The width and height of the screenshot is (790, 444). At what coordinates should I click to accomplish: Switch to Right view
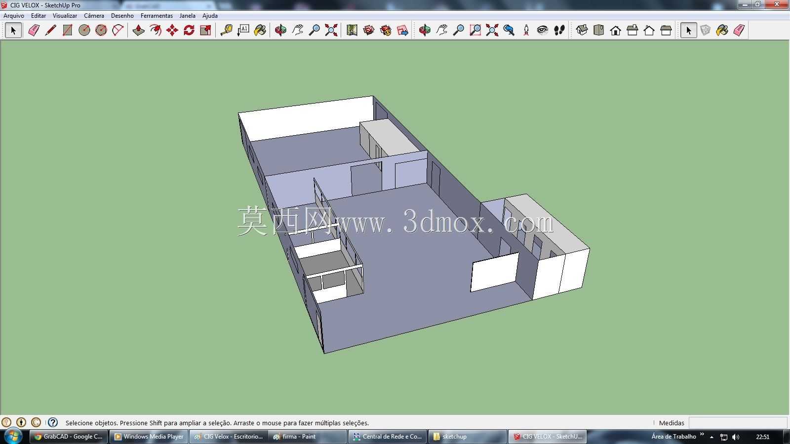tap(632, 31)
